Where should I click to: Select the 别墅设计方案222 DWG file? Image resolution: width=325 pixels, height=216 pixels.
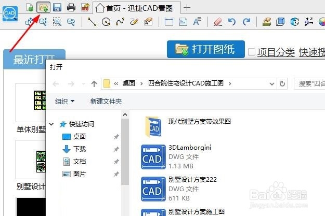pos(179,189)
